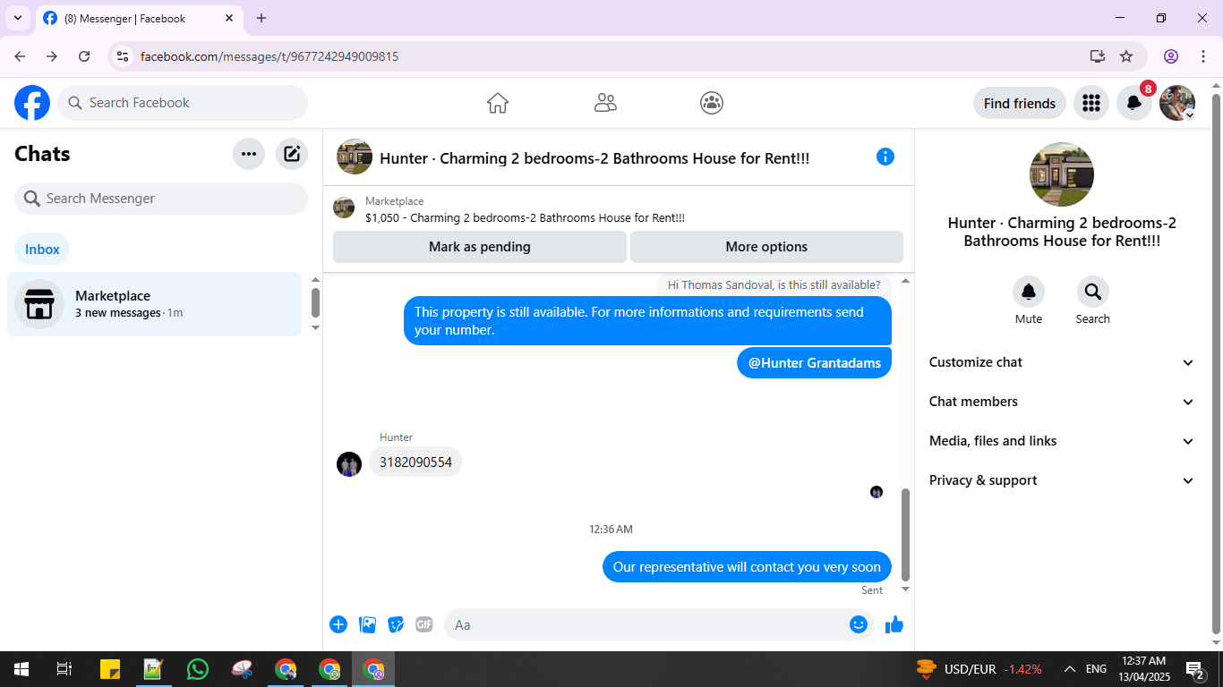Open the @Hunter Grantadams mention
The height and width of the screenshot is (687, 1223).
[x=815, y=362]
